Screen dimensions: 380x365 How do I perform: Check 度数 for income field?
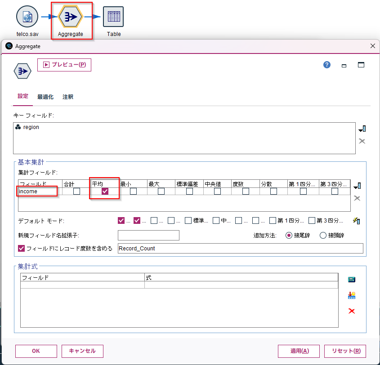click(246, 191)
